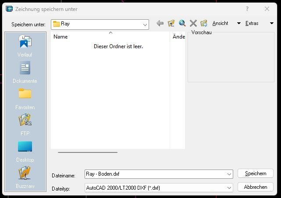The height and width of the screenshot is (198, 281).
Task: Expand the Dateiname dropdown list
Action: click(229, 174)
